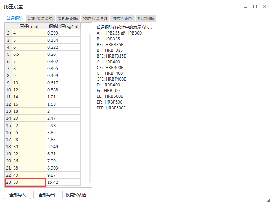Open the 桁架钢筋 tab
The image size is (271, 203).
click(x=146, y=19)
